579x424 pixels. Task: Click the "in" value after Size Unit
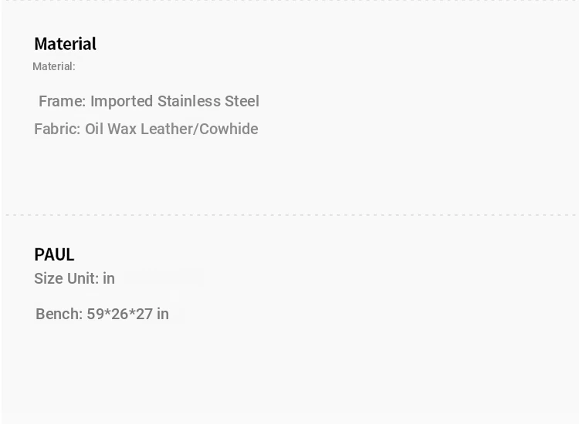pyautogui.click(x=109, y=279)
